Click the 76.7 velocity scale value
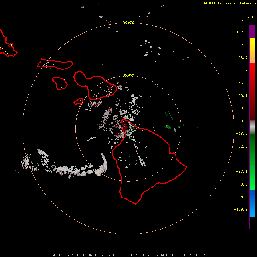The image size is (257, 257). click(x=243, y=57)
